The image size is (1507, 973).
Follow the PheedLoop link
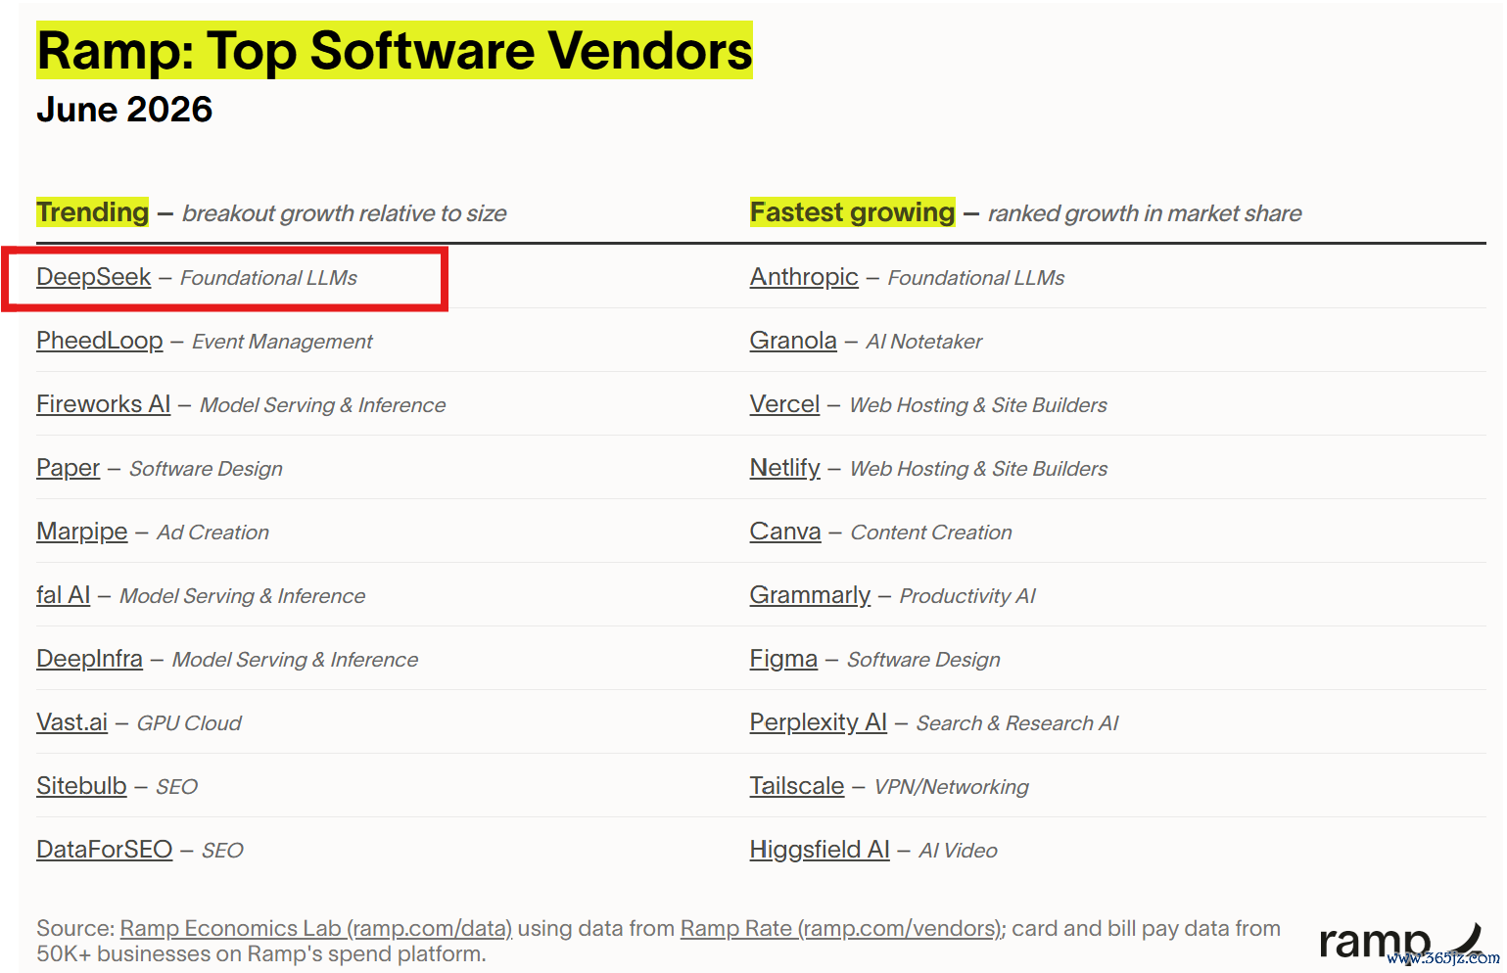[x=100, y=341]
